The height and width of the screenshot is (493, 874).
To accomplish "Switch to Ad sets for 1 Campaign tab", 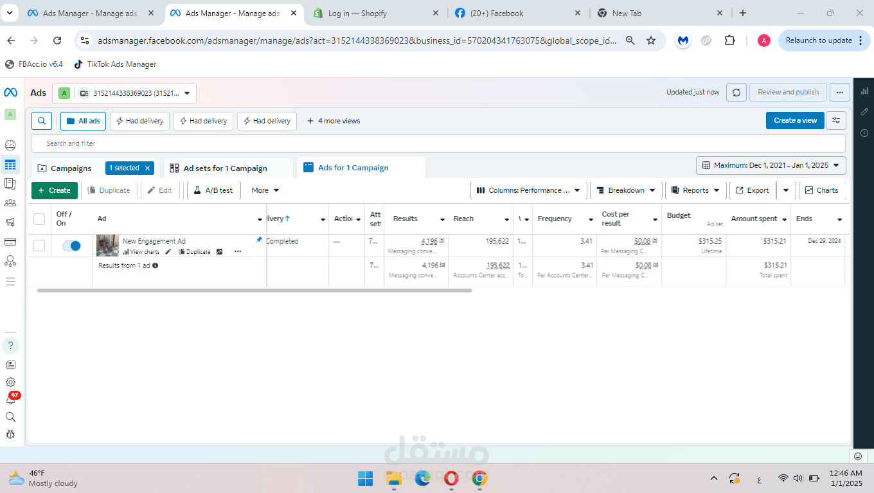I will tap(225, 168).
